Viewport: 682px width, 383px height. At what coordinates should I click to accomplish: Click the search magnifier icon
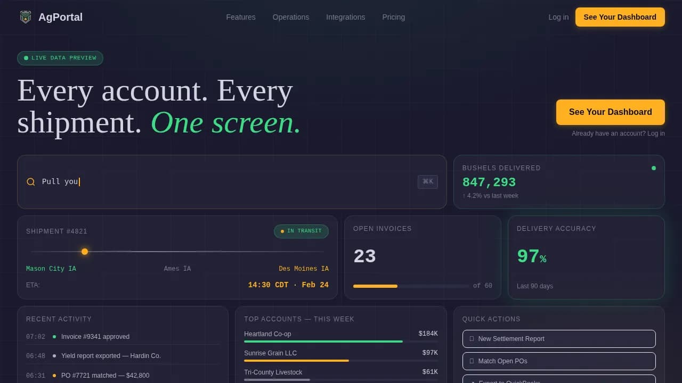(x=31, y=182)
